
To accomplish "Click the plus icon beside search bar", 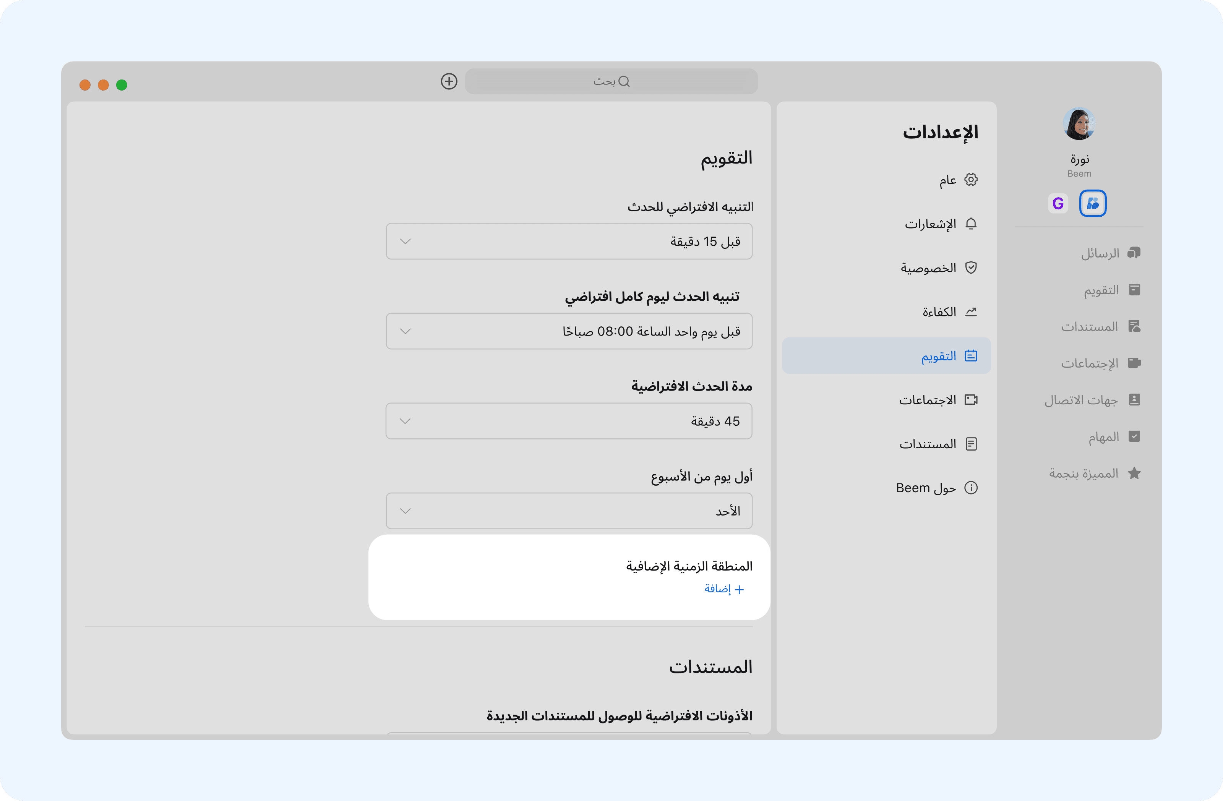I will 449,81.
